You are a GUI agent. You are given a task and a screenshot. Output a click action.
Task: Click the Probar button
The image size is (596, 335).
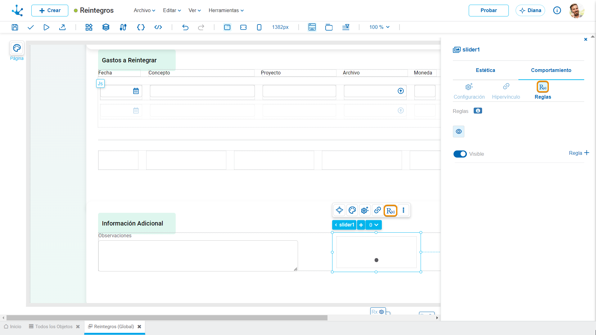click(489, 11)
